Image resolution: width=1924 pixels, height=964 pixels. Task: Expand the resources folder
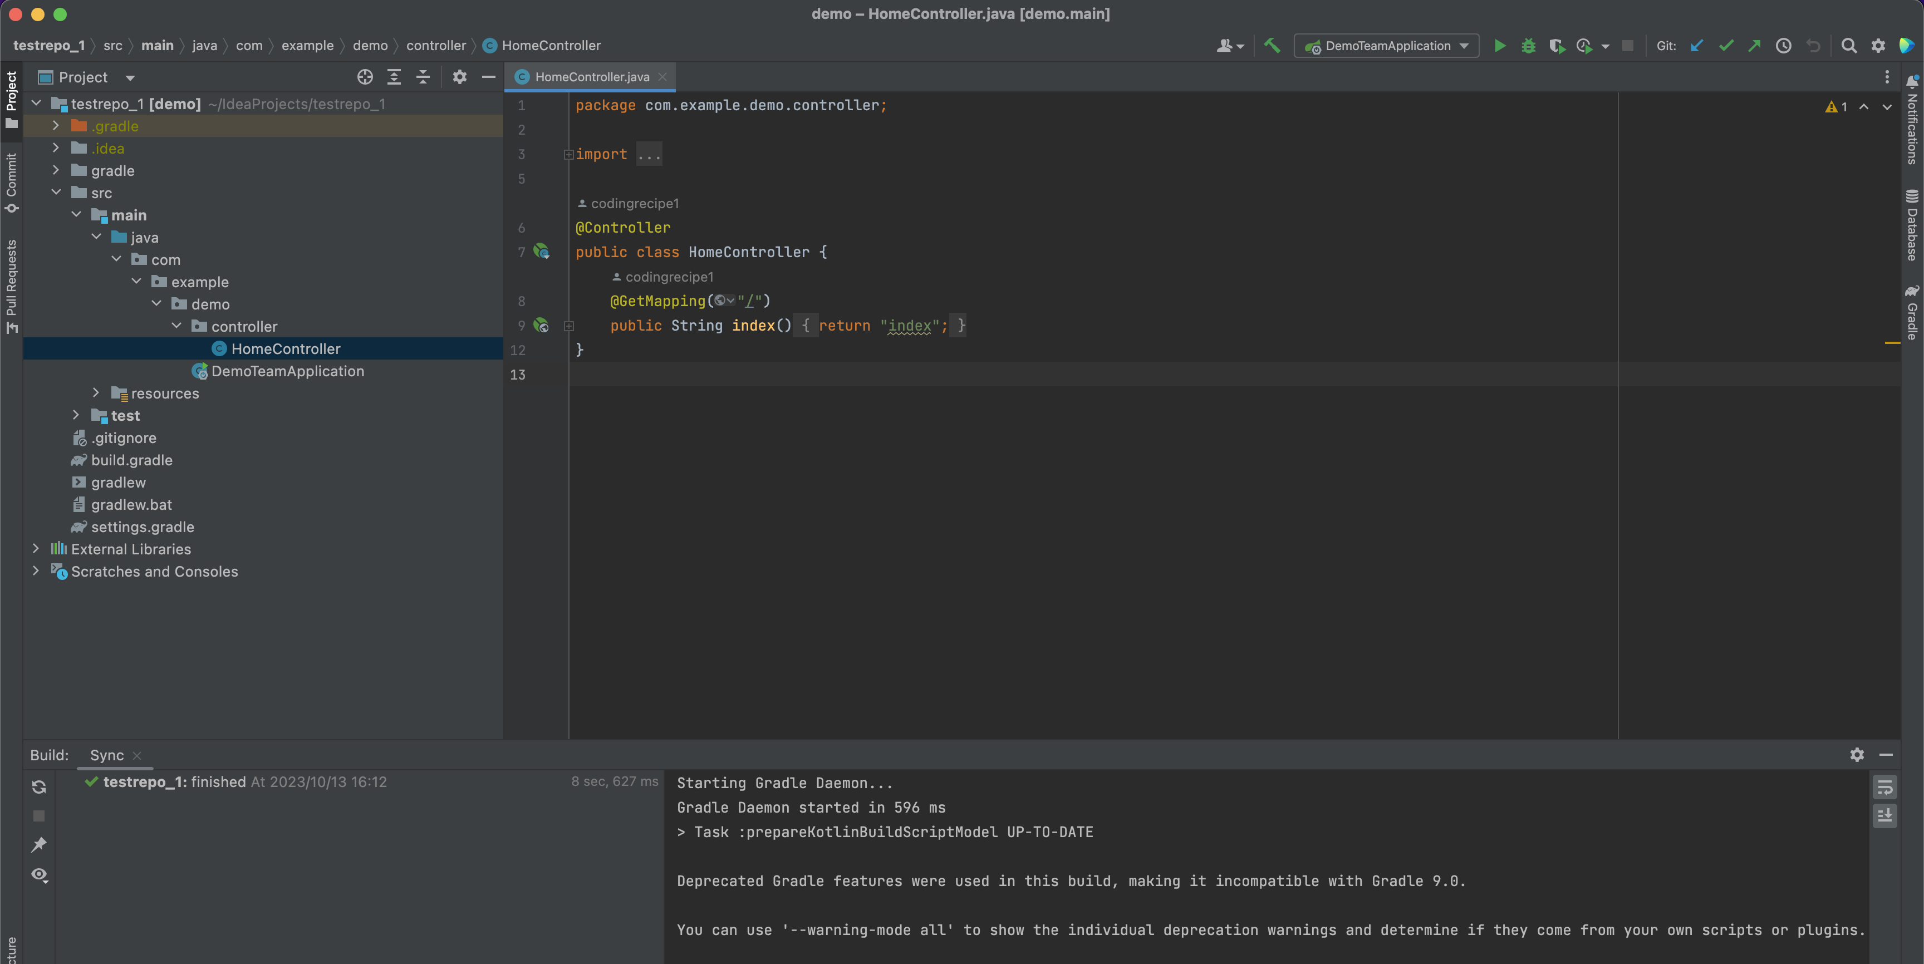pyautogui.click(x=96, y=393)
